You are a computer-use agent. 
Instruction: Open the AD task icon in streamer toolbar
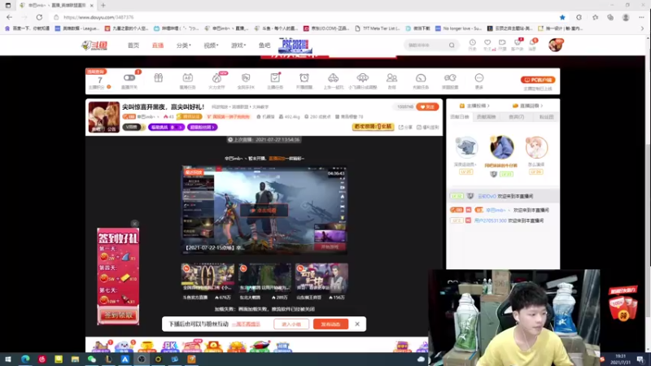click(x=187, y=77)
